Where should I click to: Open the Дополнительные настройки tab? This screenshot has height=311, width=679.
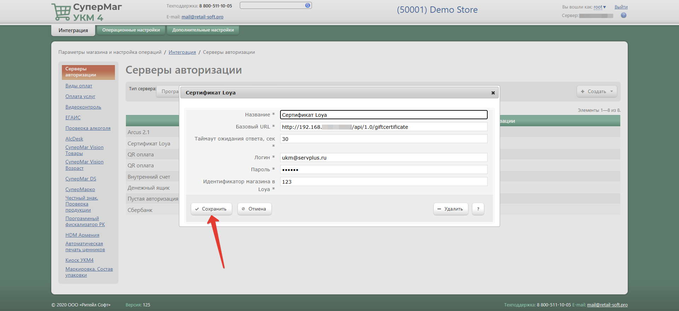203,30
